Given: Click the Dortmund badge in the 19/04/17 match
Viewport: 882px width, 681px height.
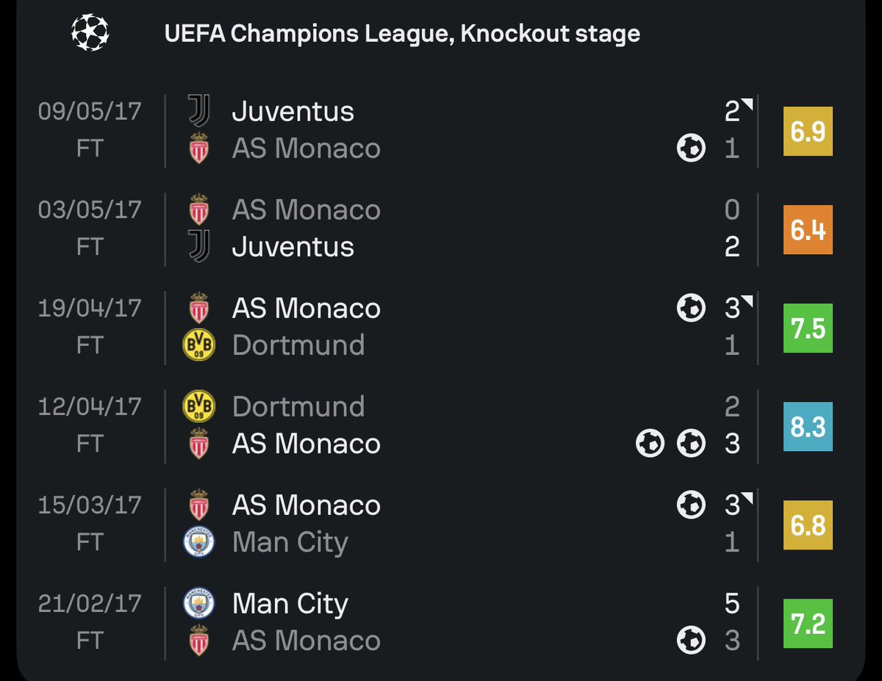Looking at the screenshot, I should [x=198, y=345].
